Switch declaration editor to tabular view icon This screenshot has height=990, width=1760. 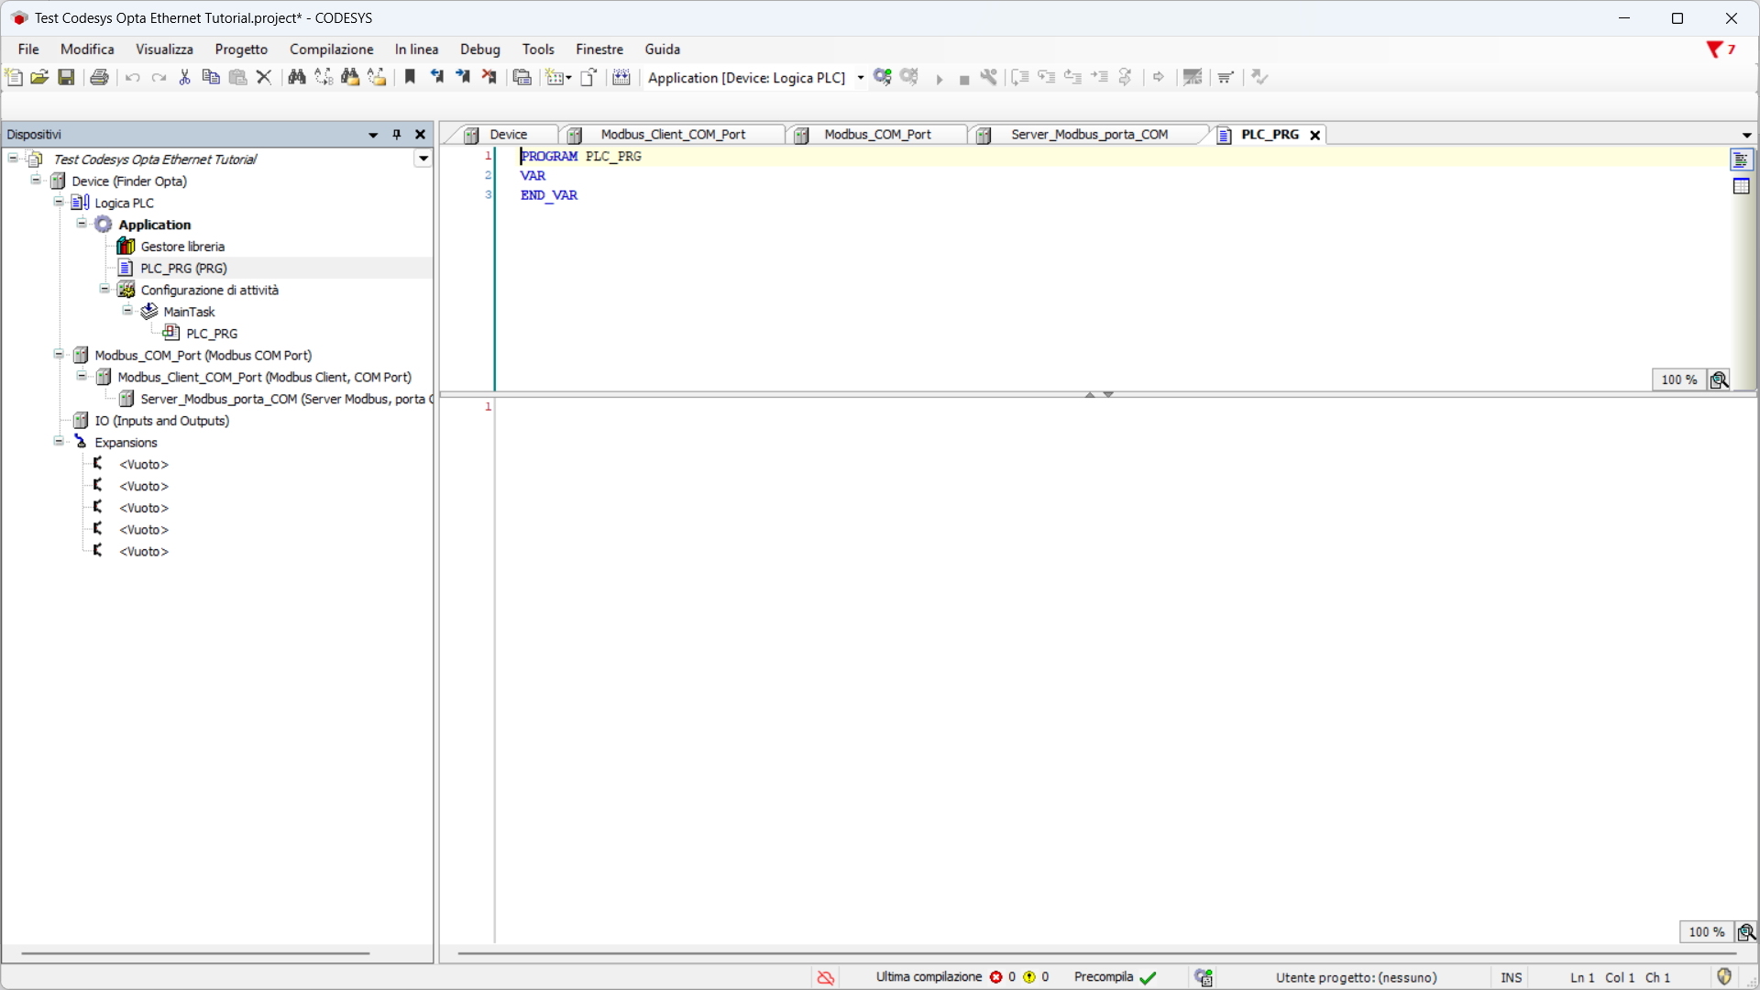[1741, 186]
